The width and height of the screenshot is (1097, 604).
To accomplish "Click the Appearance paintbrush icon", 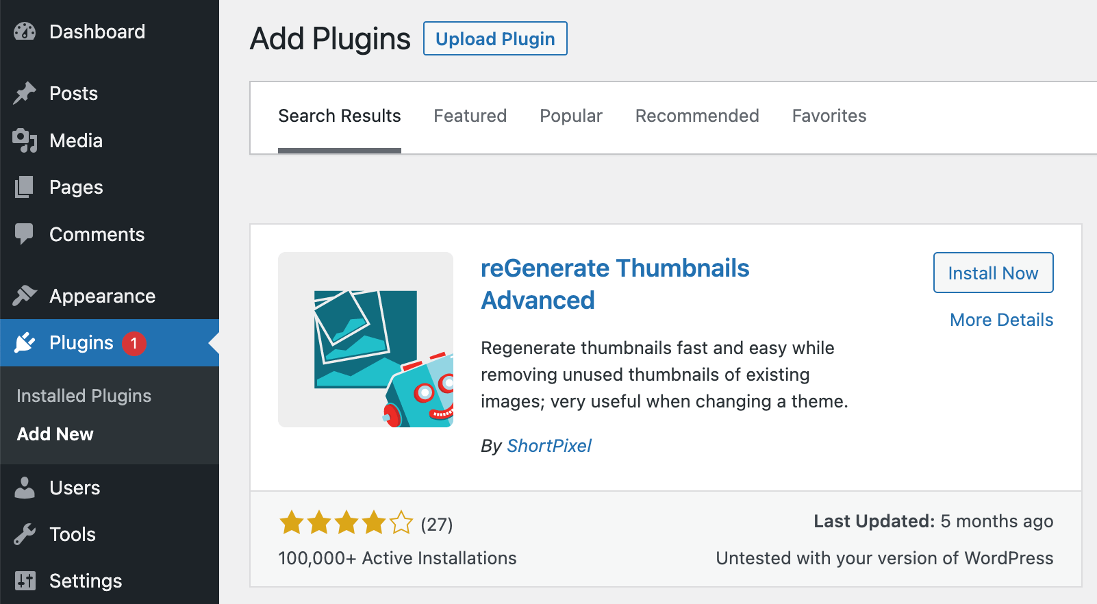I will pyautogui.click(x=25, y=296).
